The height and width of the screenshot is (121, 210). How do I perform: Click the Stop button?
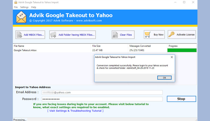(181, 99)
